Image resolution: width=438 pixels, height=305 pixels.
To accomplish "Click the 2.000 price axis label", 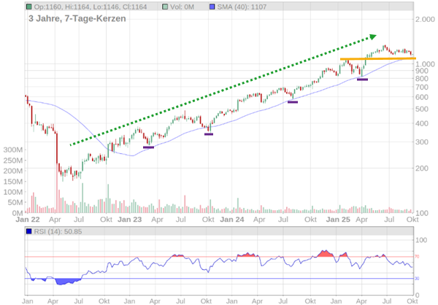I will [x=425, y=20].
